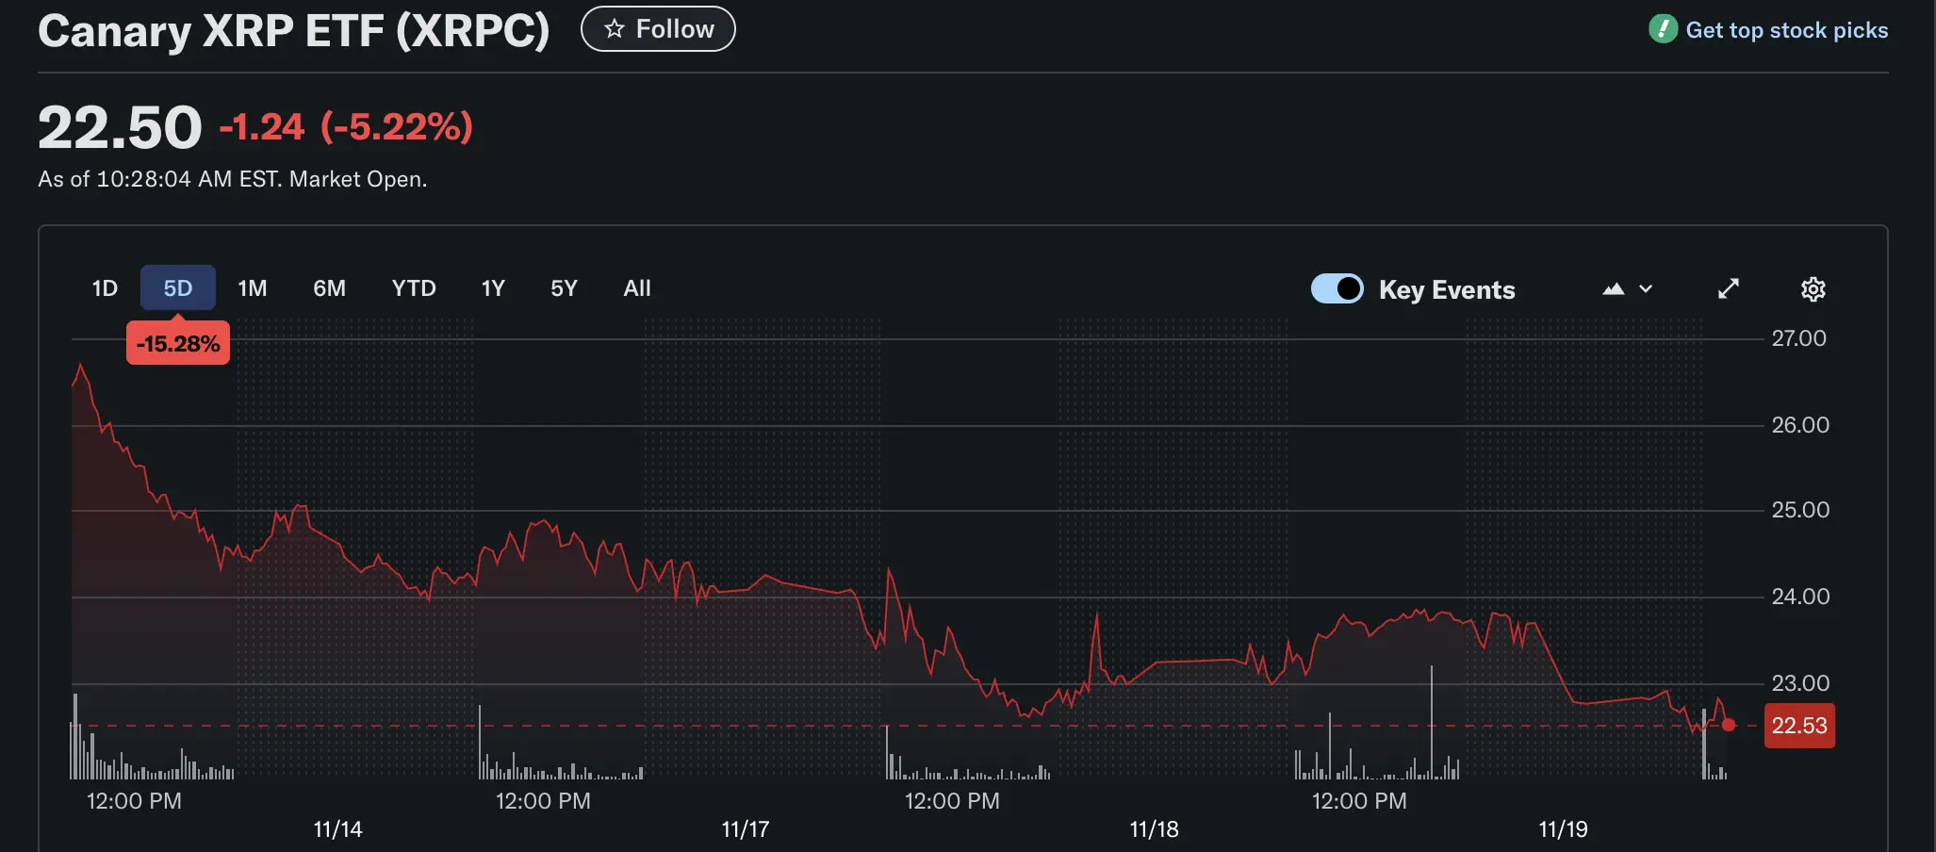1936x852 pixels.
Task: Select the mountain chart type icon
Action: pos(1614,289)
